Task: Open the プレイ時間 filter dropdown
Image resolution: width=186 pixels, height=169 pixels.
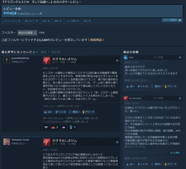Action: pos(73,21)
